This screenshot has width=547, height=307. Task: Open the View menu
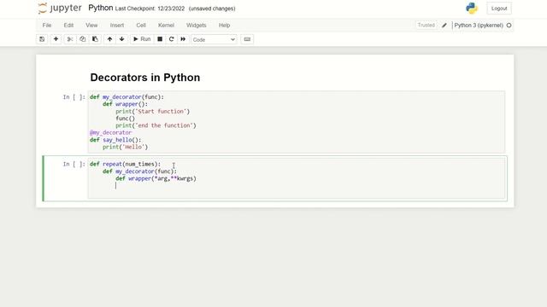click(x=91, y=26)
